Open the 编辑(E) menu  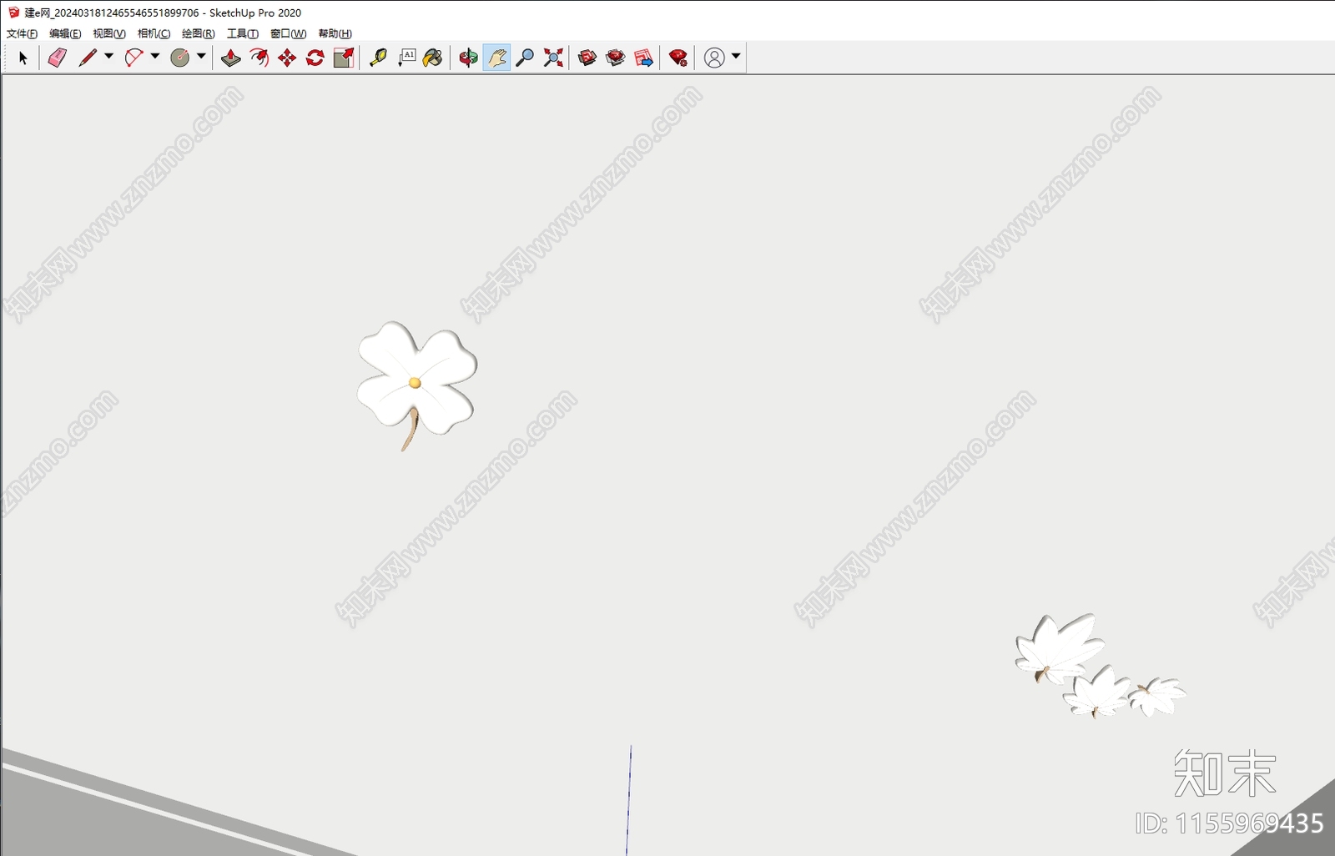tap(65, 33)
